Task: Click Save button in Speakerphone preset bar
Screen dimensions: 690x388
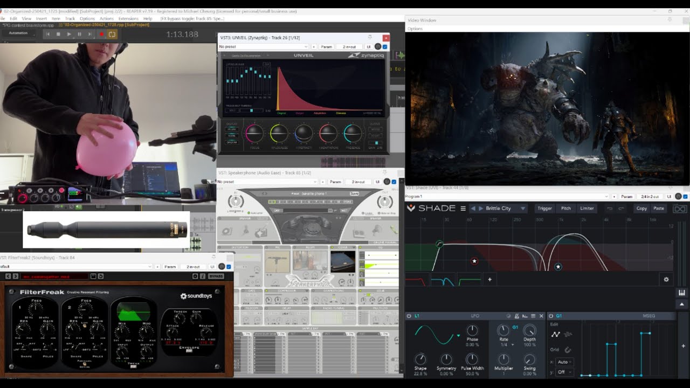Action: (x=354, y=193)
